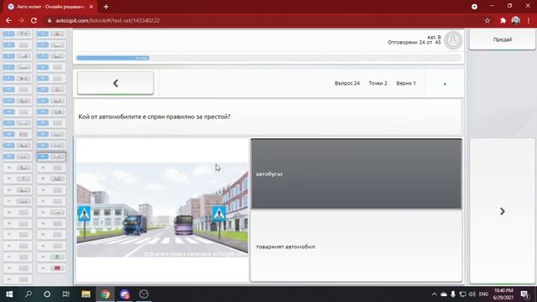The image size is (537, 302).
Task: Open the user profile avatar icon
Action: pos(453,40)
